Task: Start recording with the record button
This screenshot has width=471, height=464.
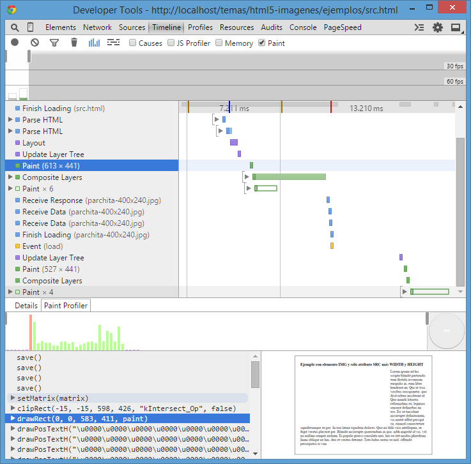Action: click(15, 43)
